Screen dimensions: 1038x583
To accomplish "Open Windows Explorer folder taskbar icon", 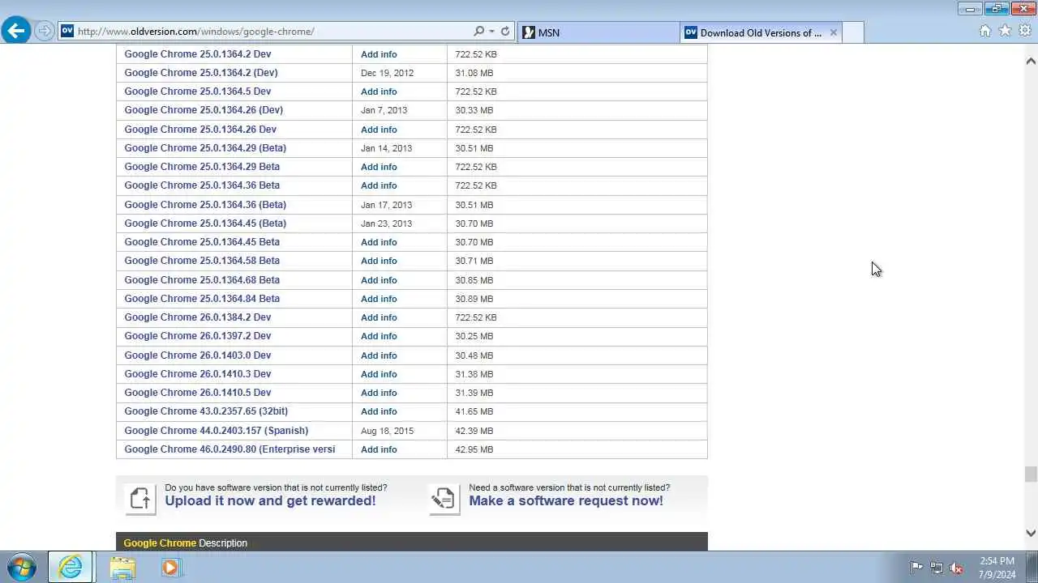I will (x=122, y=568).
